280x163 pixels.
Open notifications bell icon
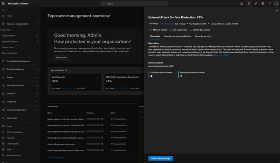pos(248,4)
